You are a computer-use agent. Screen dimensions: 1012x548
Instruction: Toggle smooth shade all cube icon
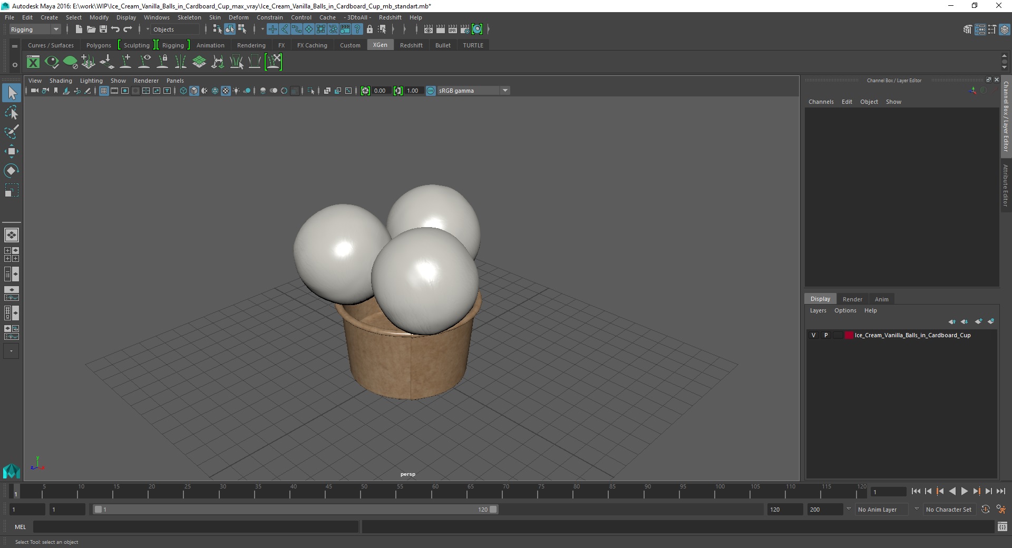coord(194,91)
